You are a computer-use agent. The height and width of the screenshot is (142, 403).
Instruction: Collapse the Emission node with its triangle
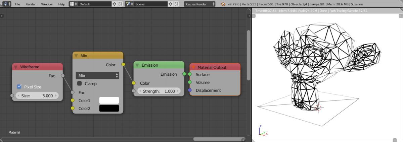click(x=137, y=65)
